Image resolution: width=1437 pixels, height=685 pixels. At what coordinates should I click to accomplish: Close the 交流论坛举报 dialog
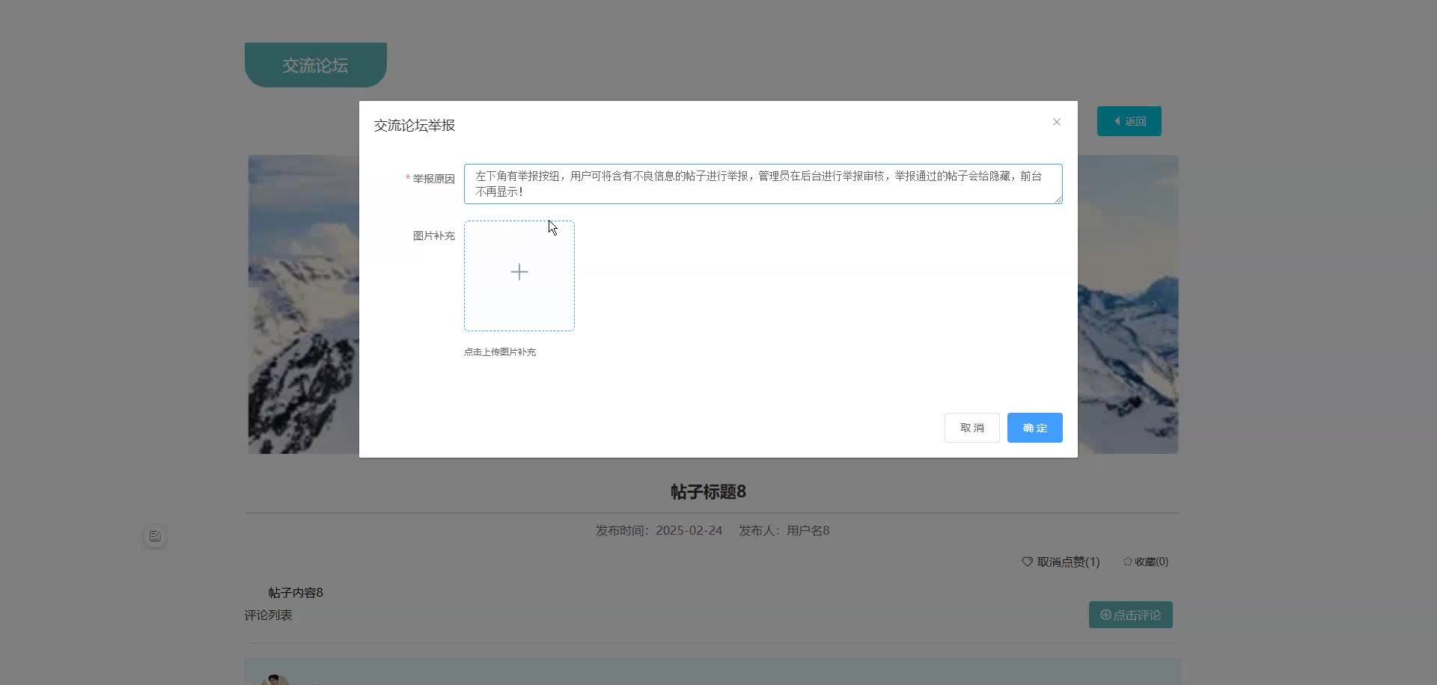tap(1056, 122)
